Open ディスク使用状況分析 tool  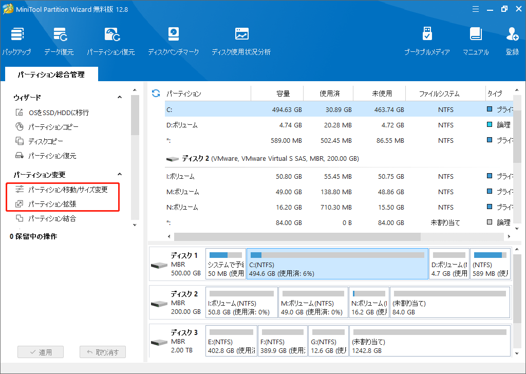[241, 42]
